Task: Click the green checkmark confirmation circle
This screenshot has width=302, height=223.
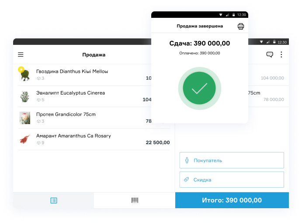Action: click(x=200, y=88)
